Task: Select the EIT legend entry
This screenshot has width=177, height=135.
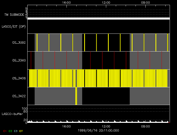Action: tap(21, 131)
